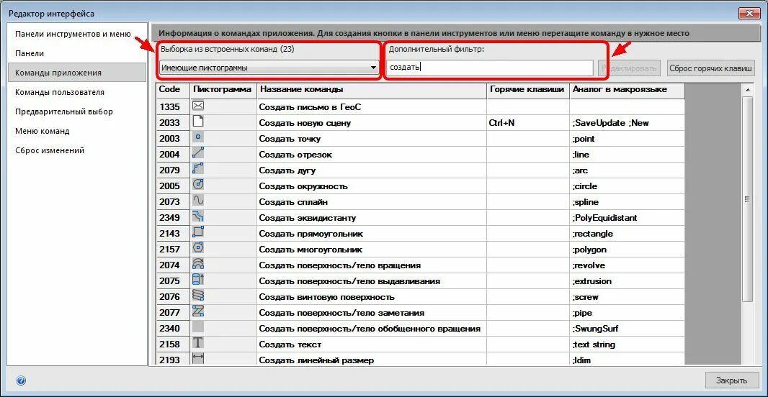Click the linear dimension icon in row 2193

[x=198, y=359]
